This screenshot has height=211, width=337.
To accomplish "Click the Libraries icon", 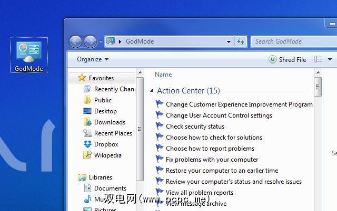I will pyautogui.click(x=82, y=177).
